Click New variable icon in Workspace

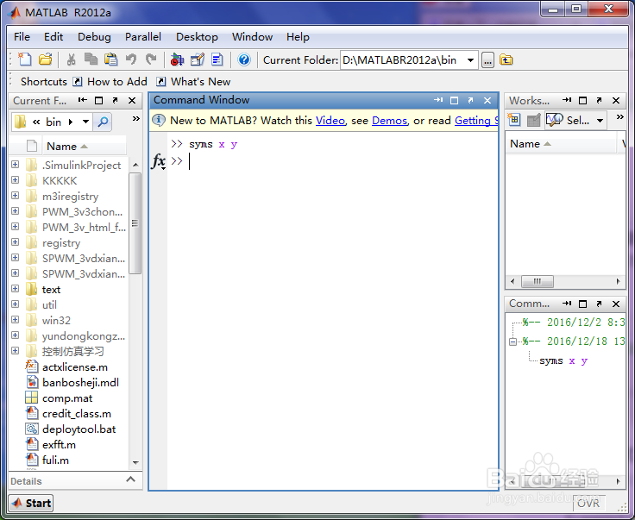coord(514,120)
